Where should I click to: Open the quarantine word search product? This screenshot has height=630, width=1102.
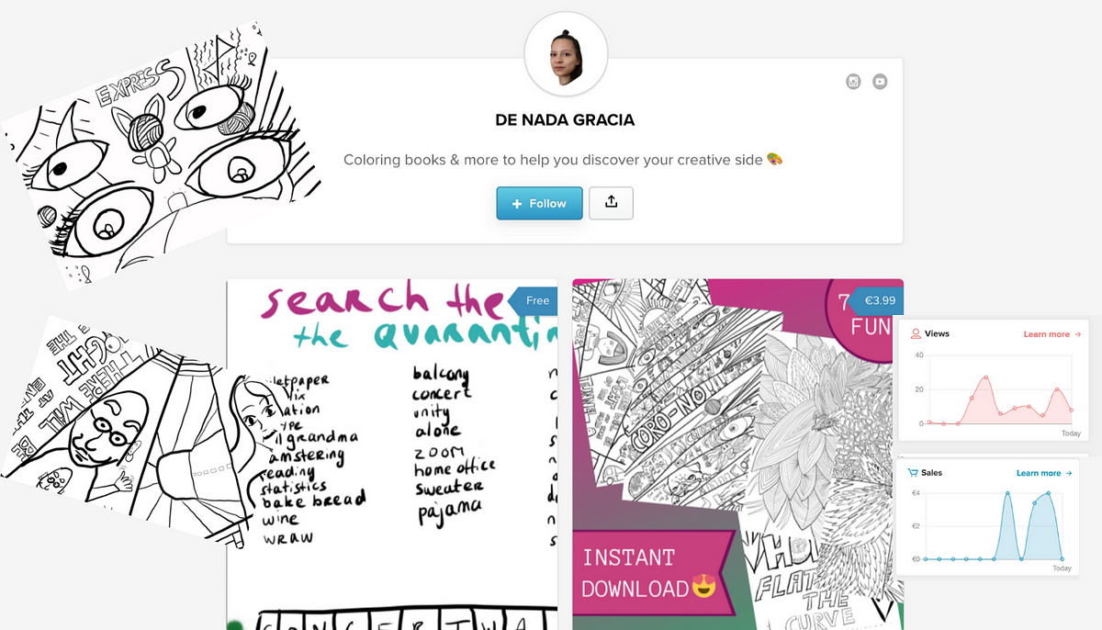tap(392, 455)
